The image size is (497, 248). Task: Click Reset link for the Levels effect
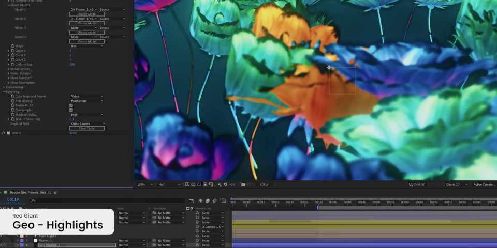pyautogui.click(x=73, y=133)
